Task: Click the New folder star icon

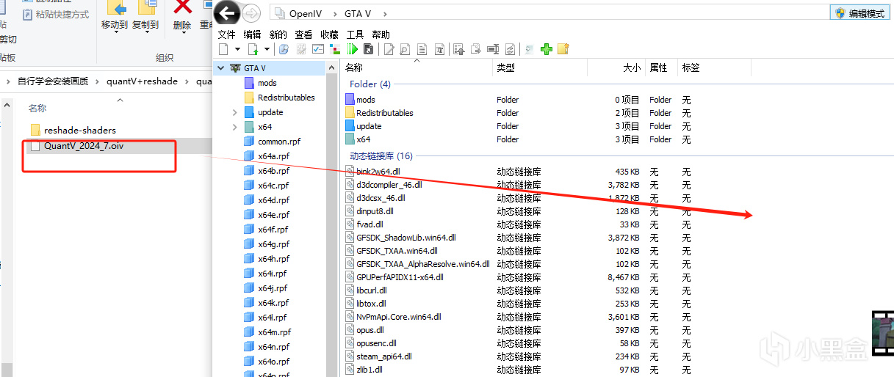Action: 563,49
